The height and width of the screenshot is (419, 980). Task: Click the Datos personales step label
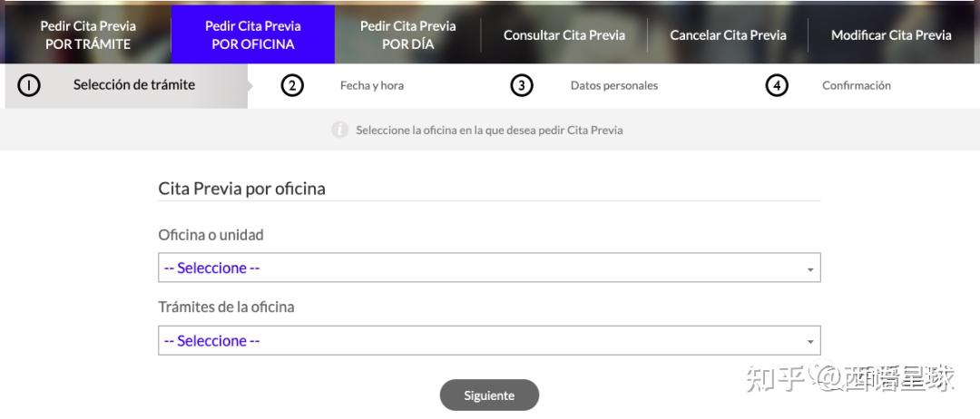pyautogui.click(x=614, y=85)
